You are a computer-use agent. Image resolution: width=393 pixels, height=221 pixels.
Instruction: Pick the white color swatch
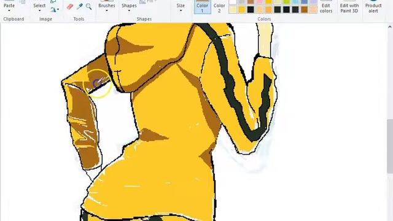click(232, 2)
